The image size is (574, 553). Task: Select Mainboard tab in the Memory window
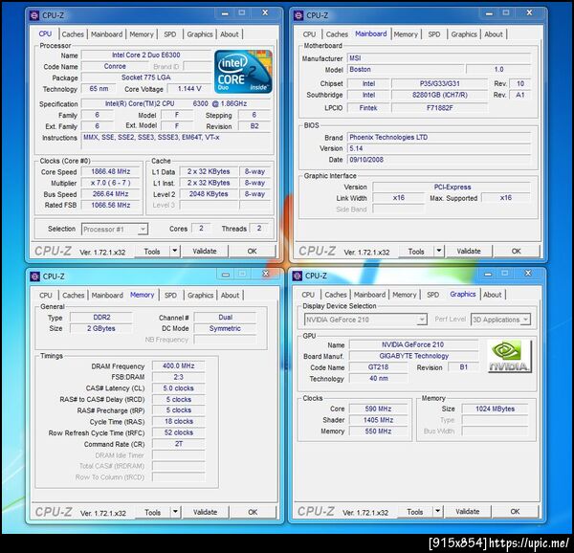(107, 296)
